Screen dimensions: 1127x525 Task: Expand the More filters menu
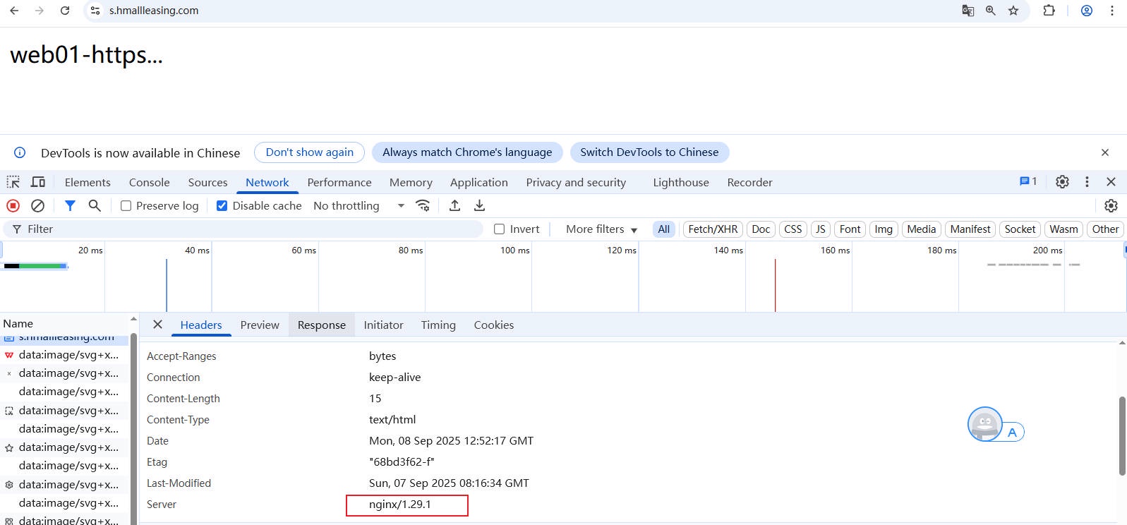[x=601, y=229]
